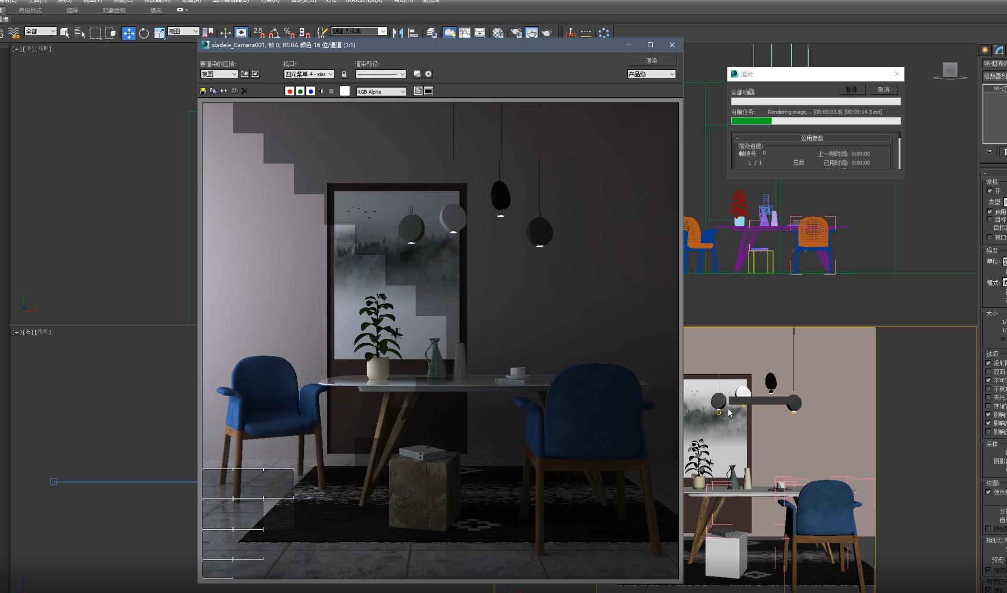
Task: Clone rendered frame window icon
Action: [224, 91]
